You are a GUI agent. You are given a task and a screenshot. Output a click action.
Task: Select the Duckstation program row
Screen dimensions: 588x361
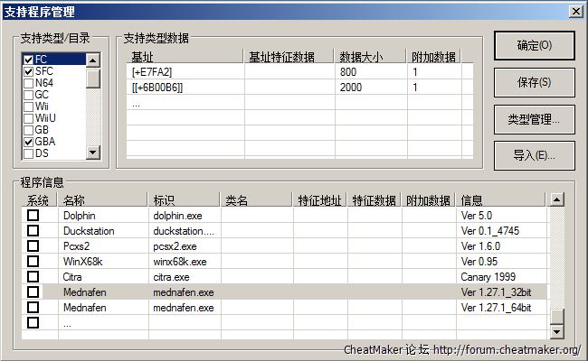point(89,231)
